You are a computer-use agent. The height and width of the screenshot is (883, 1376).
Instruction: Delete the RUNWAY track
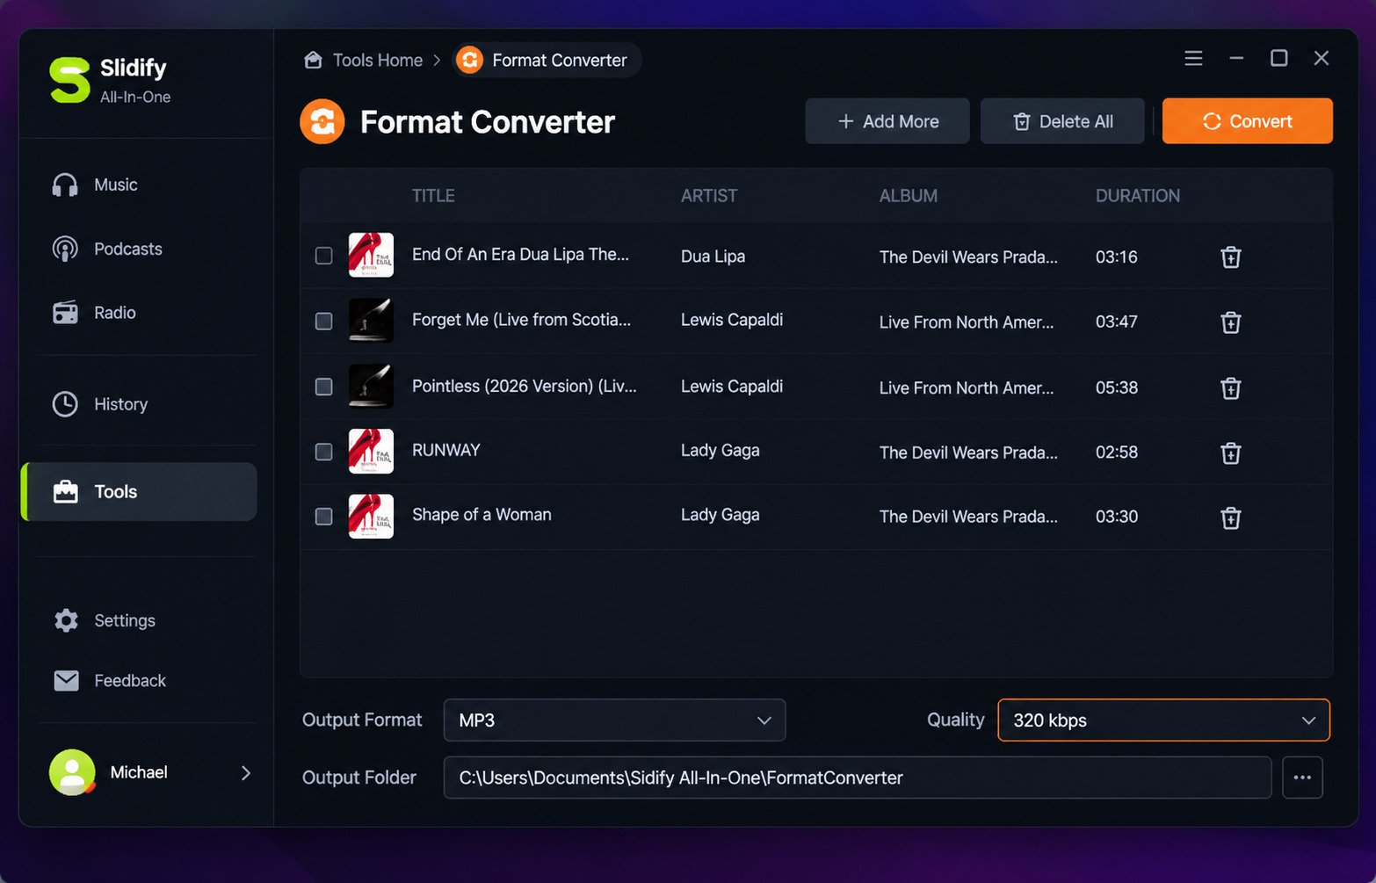click(x=1231, y=453)
